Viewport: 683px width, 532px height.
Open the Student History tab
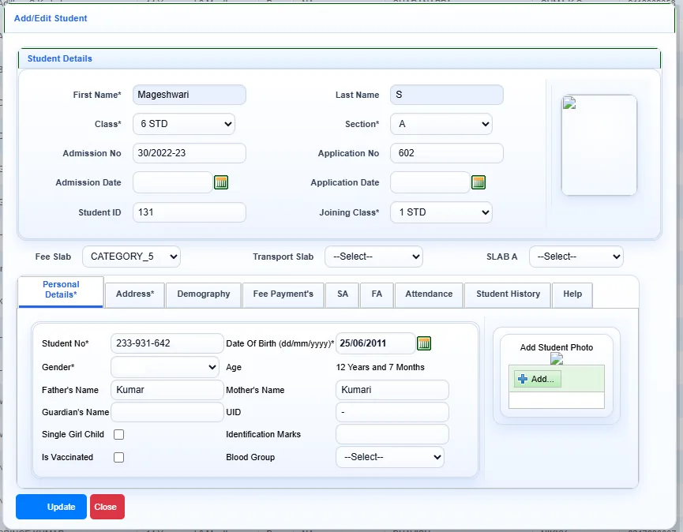508,294
